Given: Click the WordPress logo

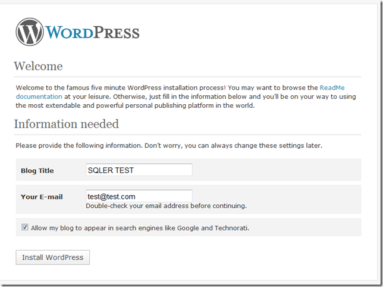Looking at the screenshot, I should pos(78,32).
